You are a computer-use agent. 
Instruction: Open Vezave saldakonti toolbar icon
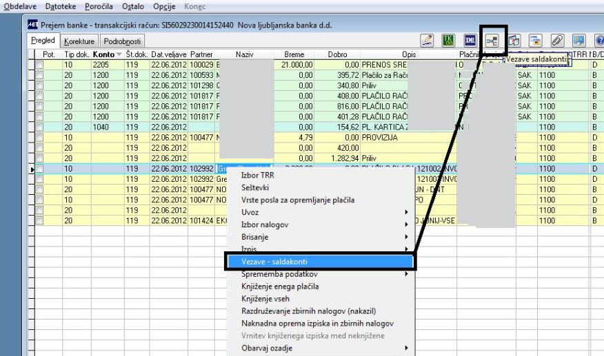(x=492, y=41)
